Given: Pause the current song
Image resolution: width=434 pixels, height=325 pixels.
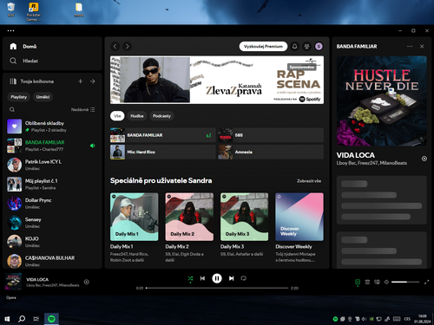Looking at the screenshot, I should tap(217, 278).
